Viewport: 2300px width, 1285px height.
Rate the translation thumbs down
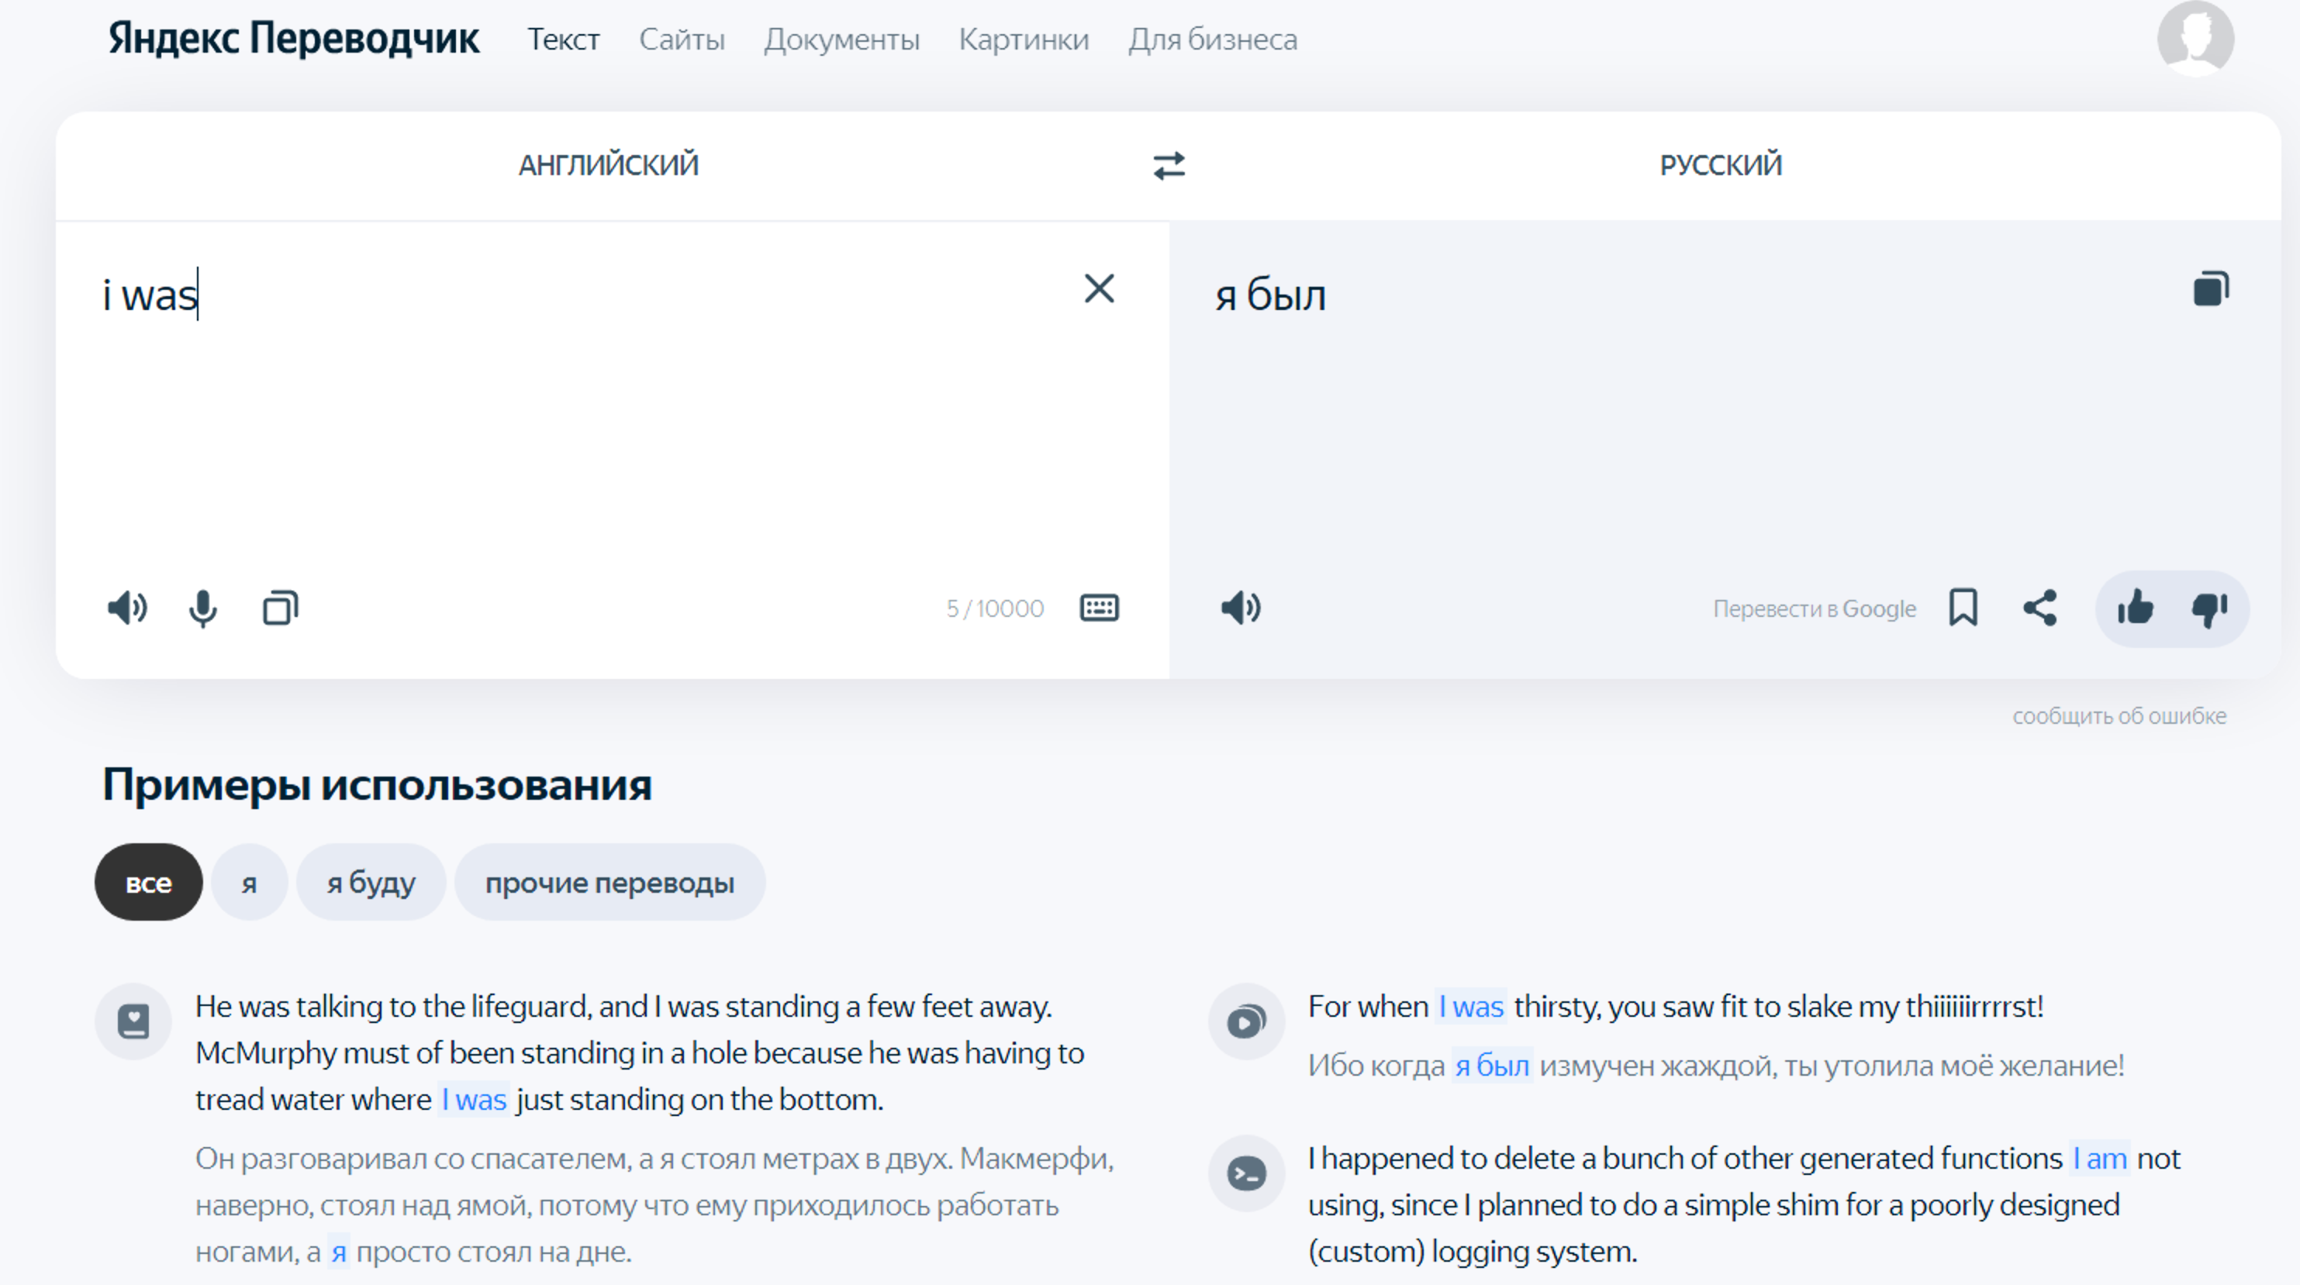pyautogui.click(x=2210, y=609)
